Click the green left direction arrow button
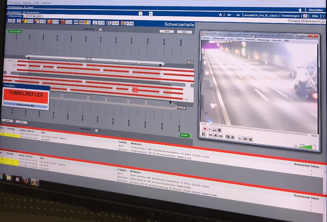Viewport: 327px width, 222px height. tap(14, 32)
